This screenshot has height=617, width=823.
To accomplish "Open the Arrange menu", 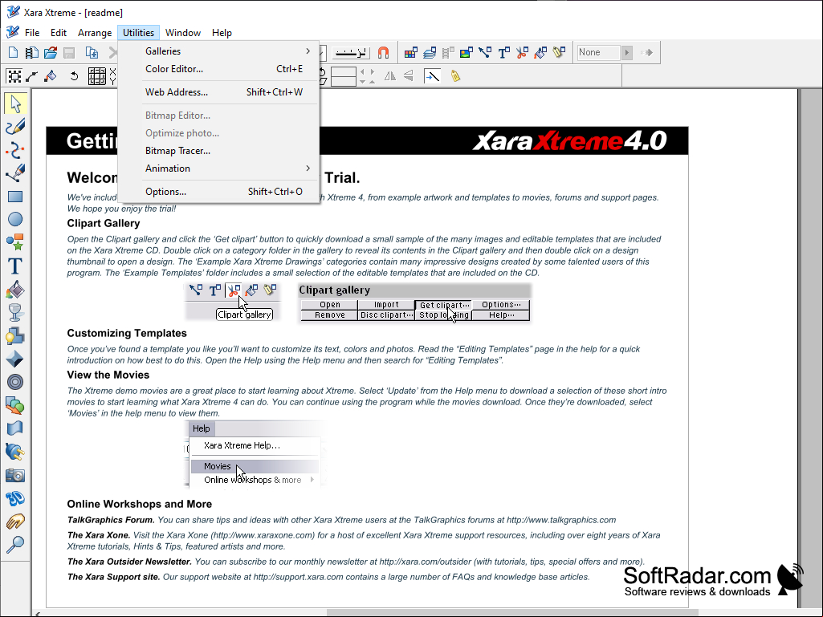I will (x=95, y=33).
